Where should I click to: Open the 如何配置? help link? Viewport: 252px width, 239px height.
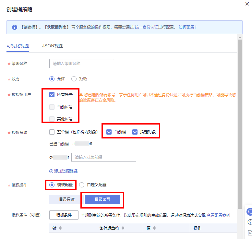point(187,27)
